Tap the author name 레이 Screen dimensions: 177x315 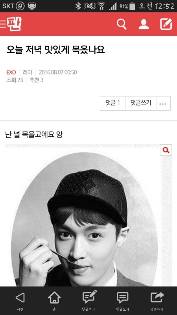[x=28, y=72]
